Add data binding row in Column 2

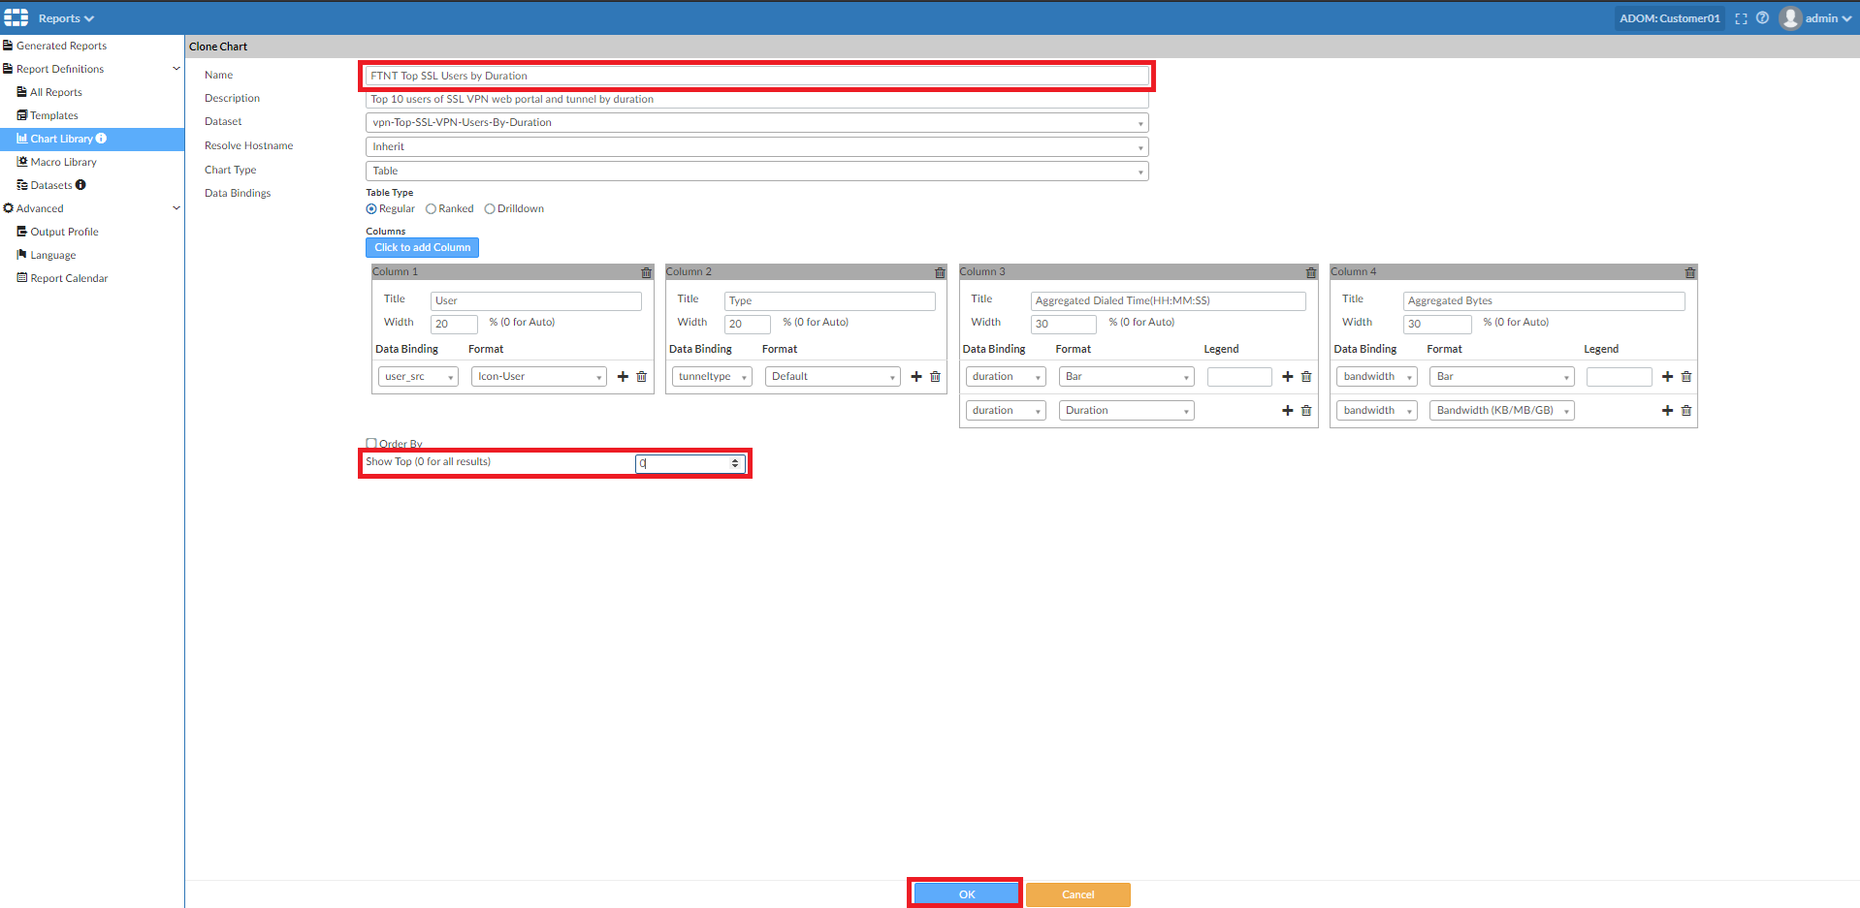(x=916, y=377)
